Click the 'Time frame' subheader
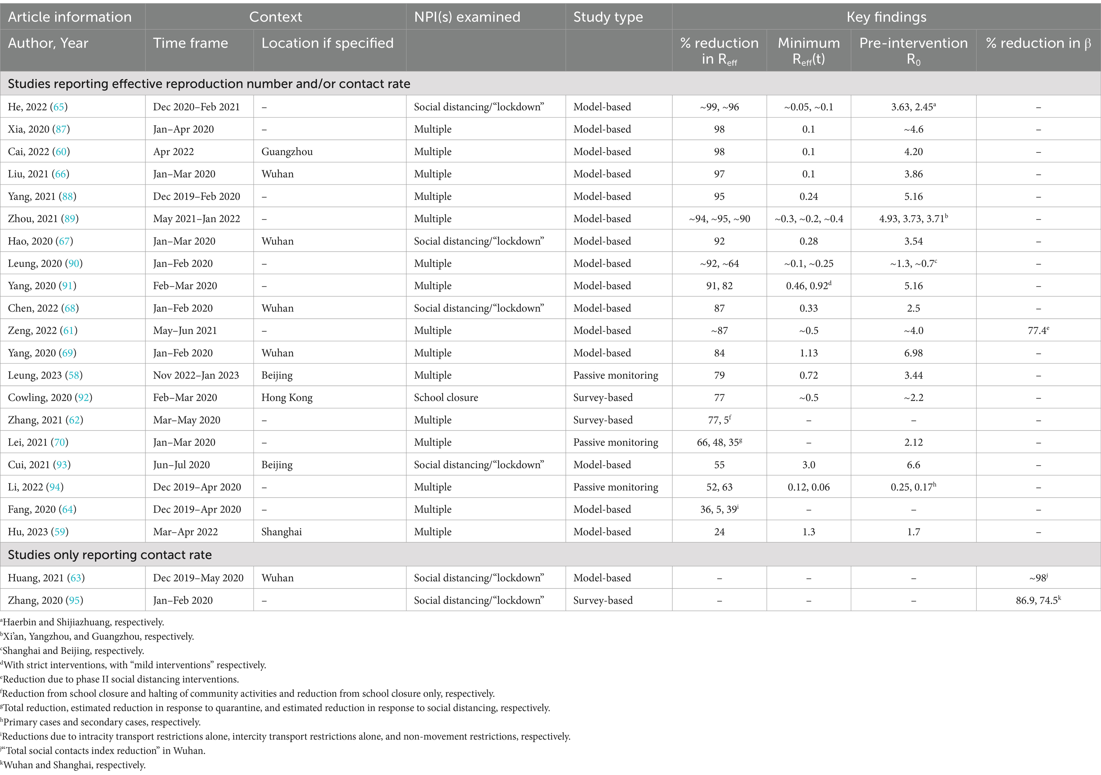Viewport: 1101px width, 775px height. tap(190, 43)
